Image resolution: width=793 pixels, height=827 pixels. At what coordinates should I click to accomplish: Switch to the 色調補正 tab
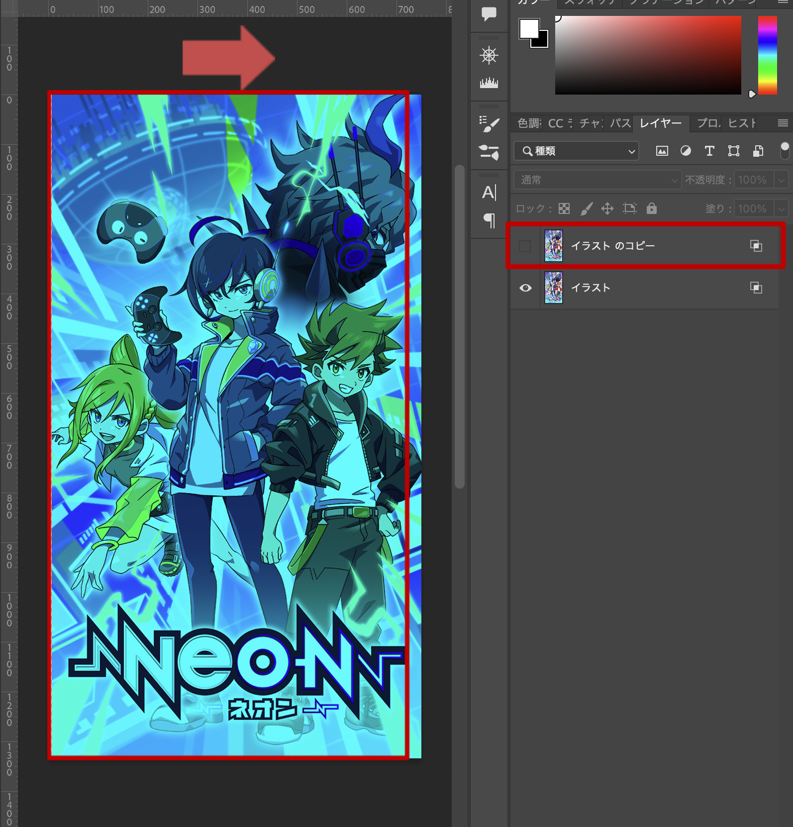(529, 123)
